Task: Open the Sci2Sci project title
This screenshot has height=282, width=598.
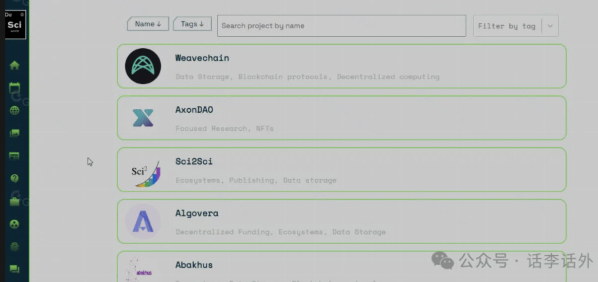Action: pyautogui.click(x=194, y=161)
